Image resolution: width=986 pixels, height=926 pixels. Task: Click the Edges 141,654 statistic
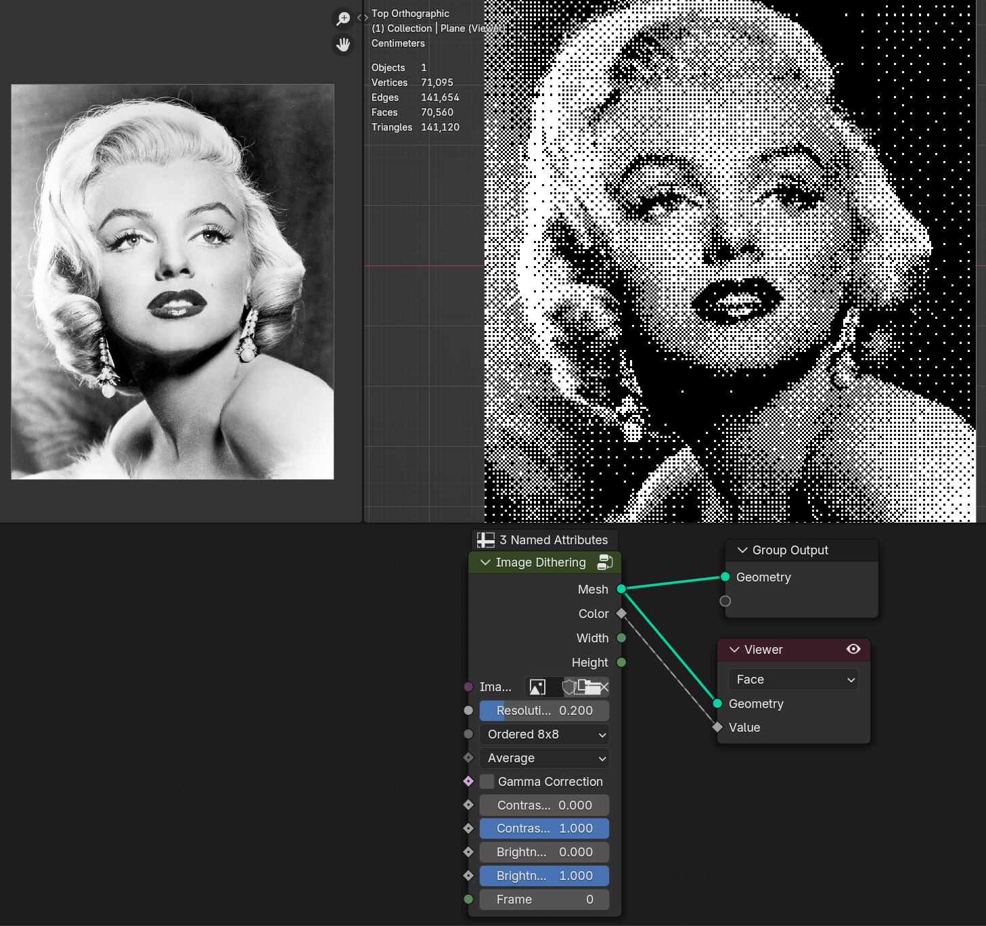tap(416, 97)
